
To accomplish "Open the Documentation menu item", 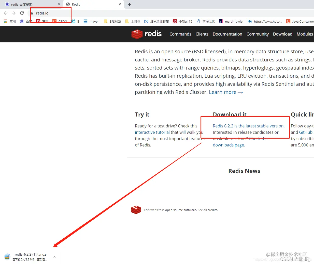I will point(227,34).
